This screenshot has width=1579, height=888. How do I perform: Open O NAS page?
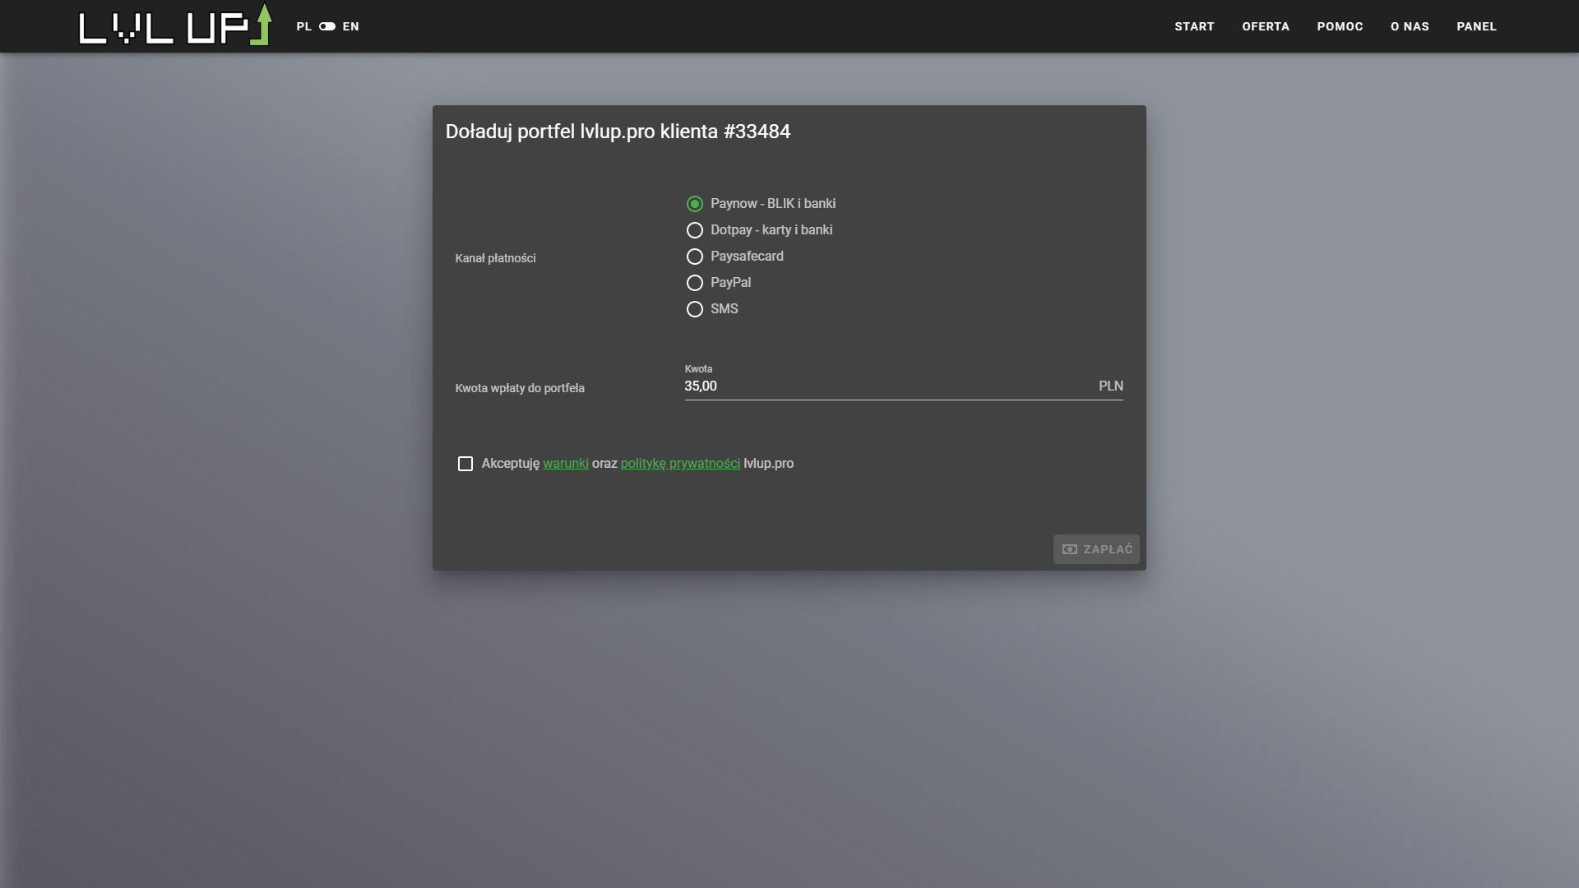[1410, 26]
